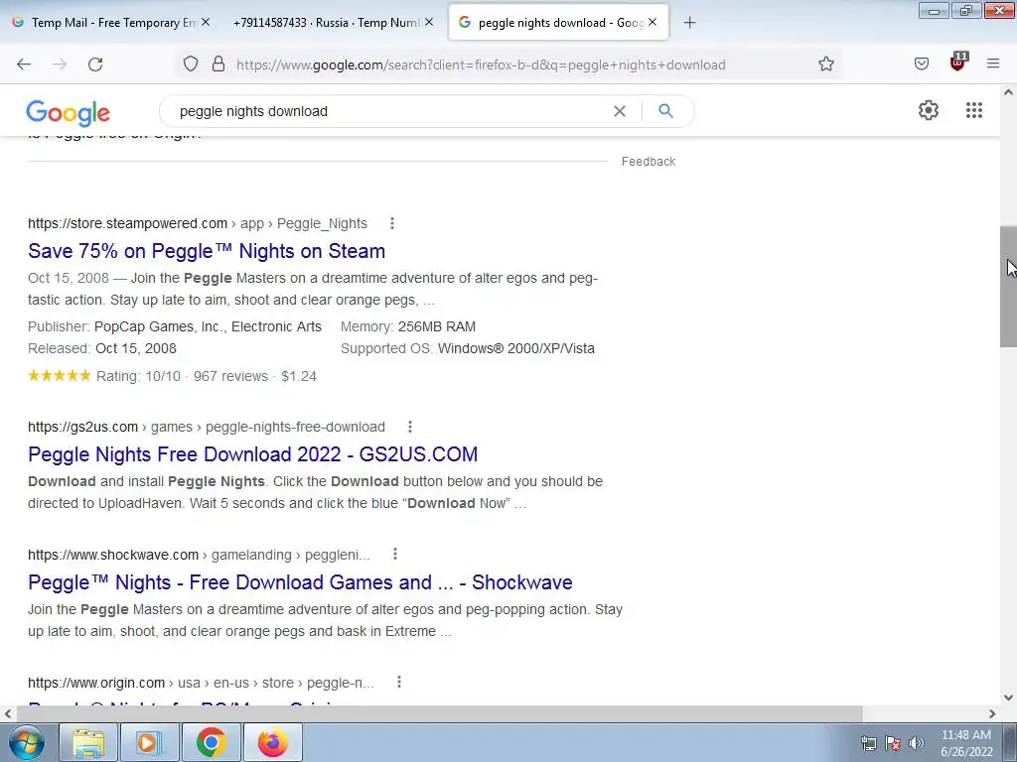Click the Firefox taskbar icon
The height and width of the screenshot is (762, 1017).
[272, 742]
